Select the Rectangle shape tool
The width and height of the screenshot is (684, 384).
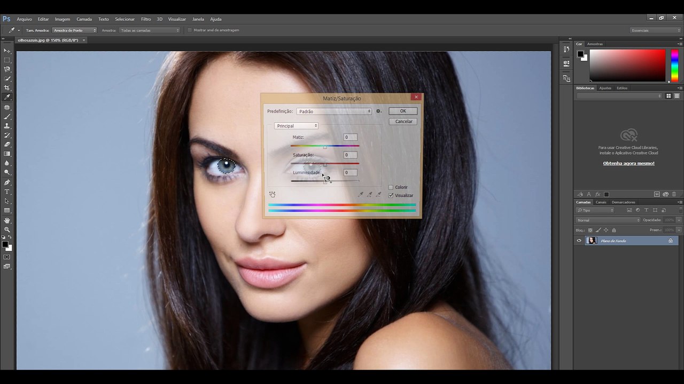[7, 210]
